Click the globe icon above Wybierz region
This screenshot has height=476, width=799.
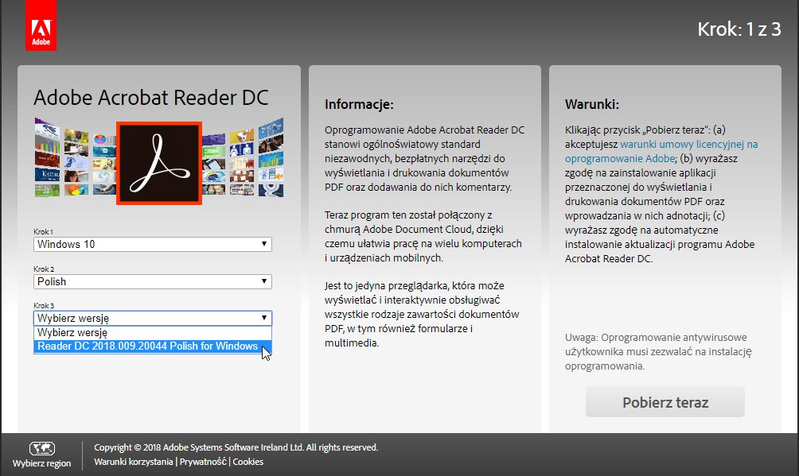click(x=43, y=448)
